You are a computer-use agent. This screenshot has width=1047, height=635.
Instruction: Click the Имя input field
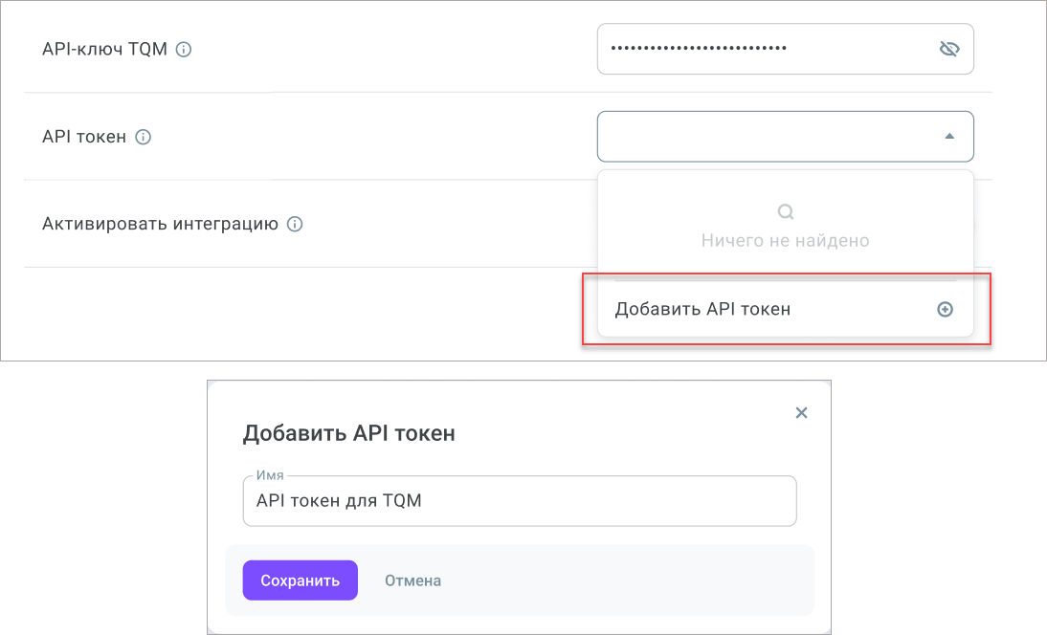[x=520, y=501]
